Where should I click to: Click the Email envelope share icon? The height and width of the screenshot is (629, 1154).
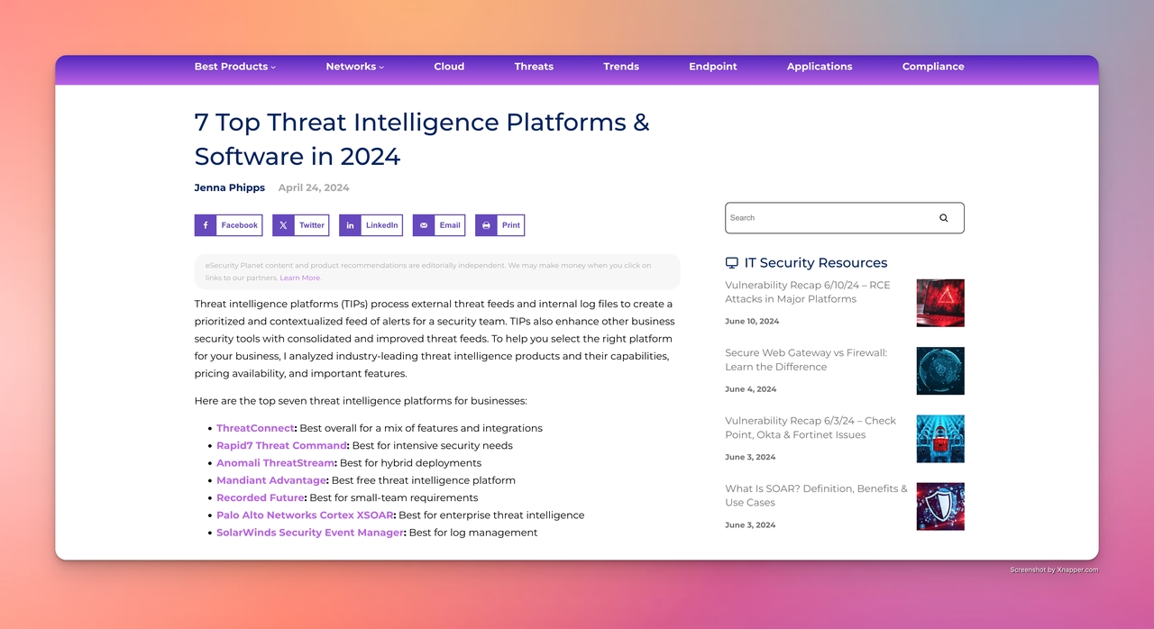[424, 225]
